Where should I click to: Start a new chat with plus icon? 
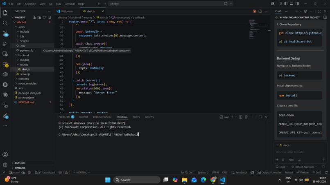pyautogui.click(x=297, y=11)
